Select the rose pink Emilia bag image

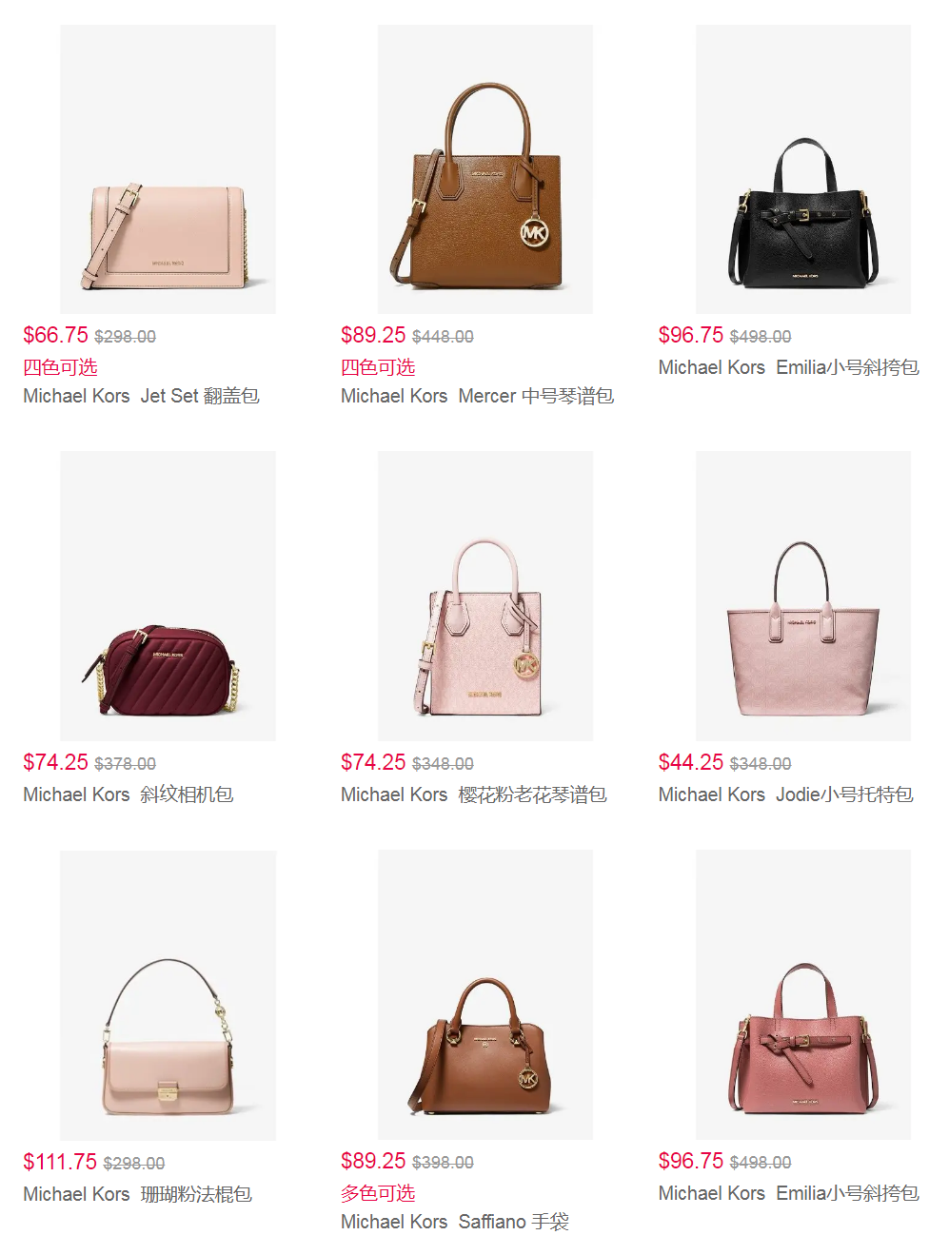click(x=803, y=995)
